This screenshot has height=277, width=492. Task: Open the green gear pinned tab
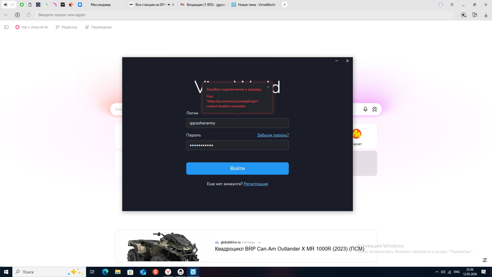pyautogui.click(x=22, y=5)
